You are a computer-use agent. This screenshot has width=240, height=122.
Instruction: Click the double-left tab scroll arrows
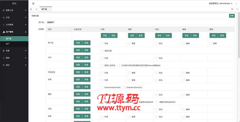pos(31,9)
